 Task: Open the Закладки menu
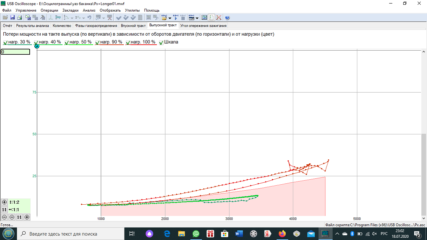70,10
